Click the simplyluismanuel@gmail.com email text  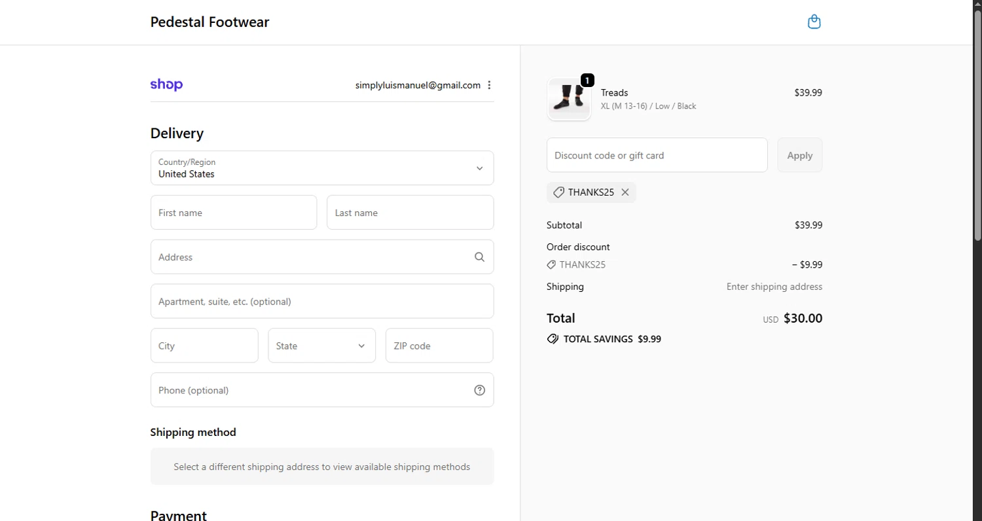pyautogui.click(x=418, y=85)
